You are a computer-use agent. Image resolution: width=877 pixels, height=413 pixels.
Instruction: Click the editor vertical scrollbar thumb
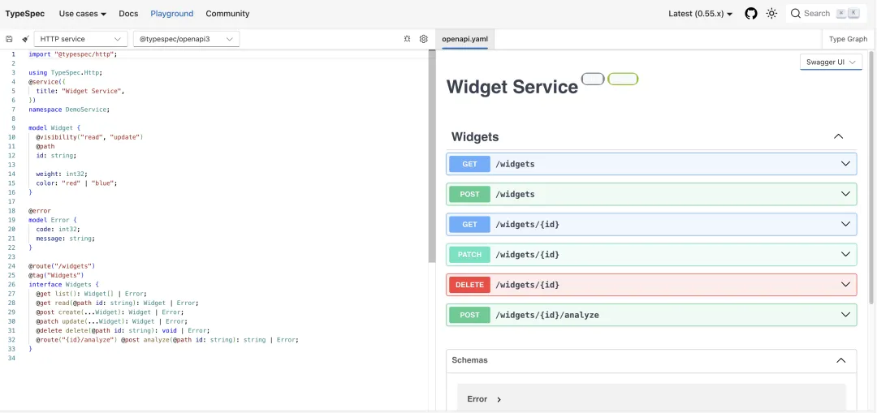(432, 157)
